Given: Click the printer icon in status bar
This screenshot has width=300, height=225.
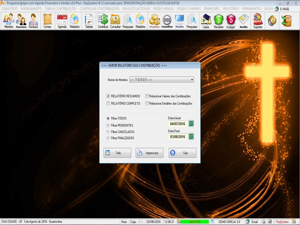Looking at the screenshot, I should 264,222.
